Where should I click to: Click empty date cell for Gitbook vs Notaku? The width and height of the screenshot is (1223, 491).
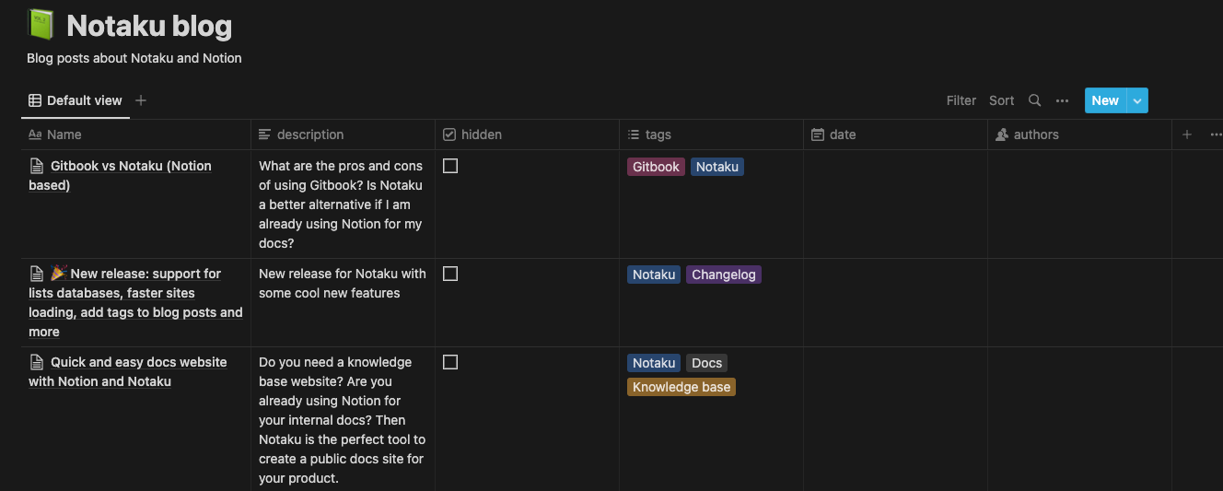point(896,204)
